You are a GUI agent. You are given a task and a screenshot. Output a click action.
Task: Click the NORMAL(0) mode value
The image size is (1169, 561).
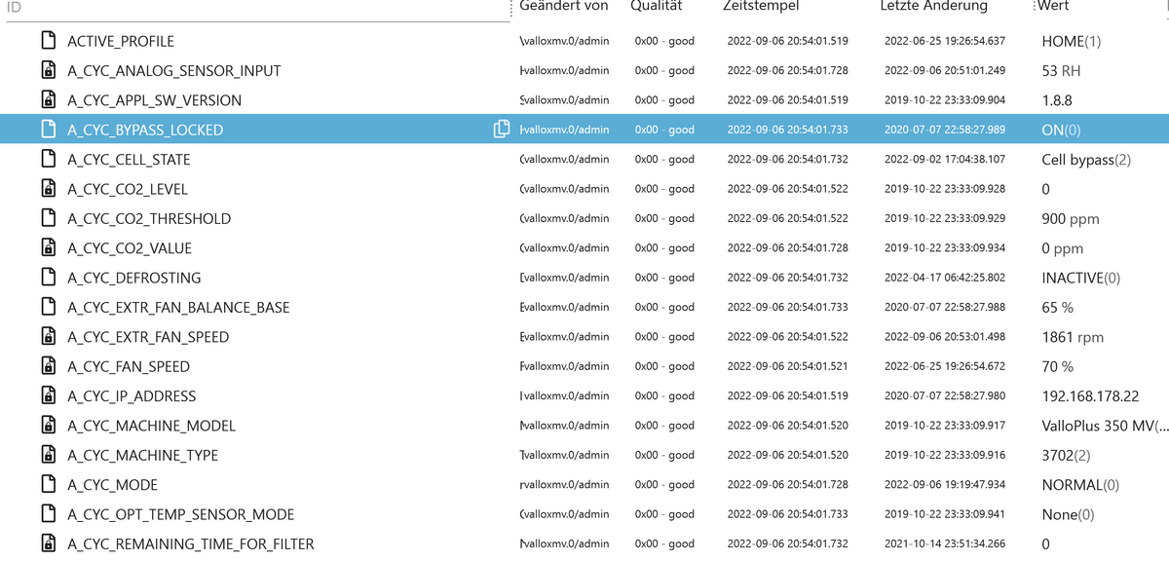click(x=1080, y=485)
